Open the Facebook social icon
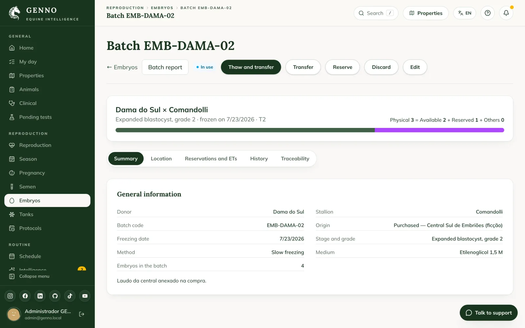 click(25, 296)
